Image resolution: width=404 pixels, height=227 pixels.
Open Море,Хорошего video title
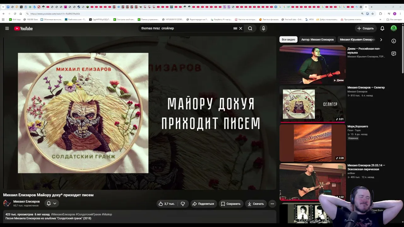click(x=358, y=126)
